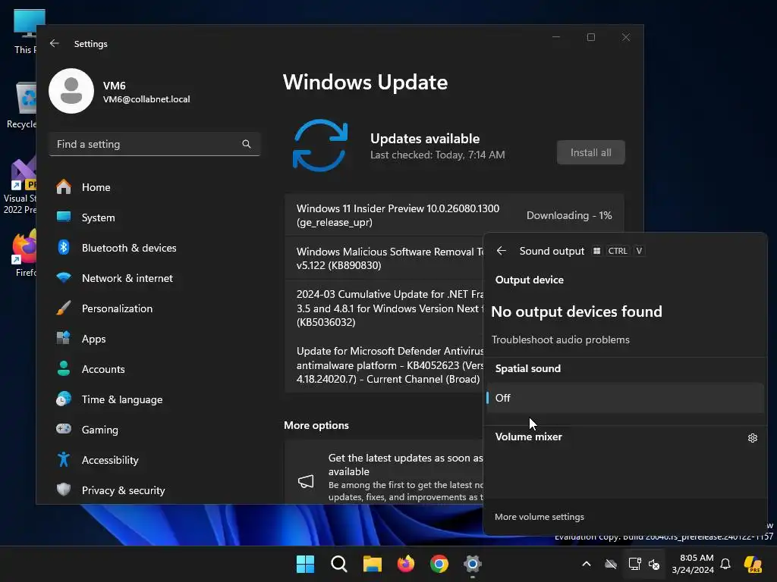This screenshot has width=777, height=582.
Task: Select the Recycle Bin desktop icon
Action: tap(22, 105)
